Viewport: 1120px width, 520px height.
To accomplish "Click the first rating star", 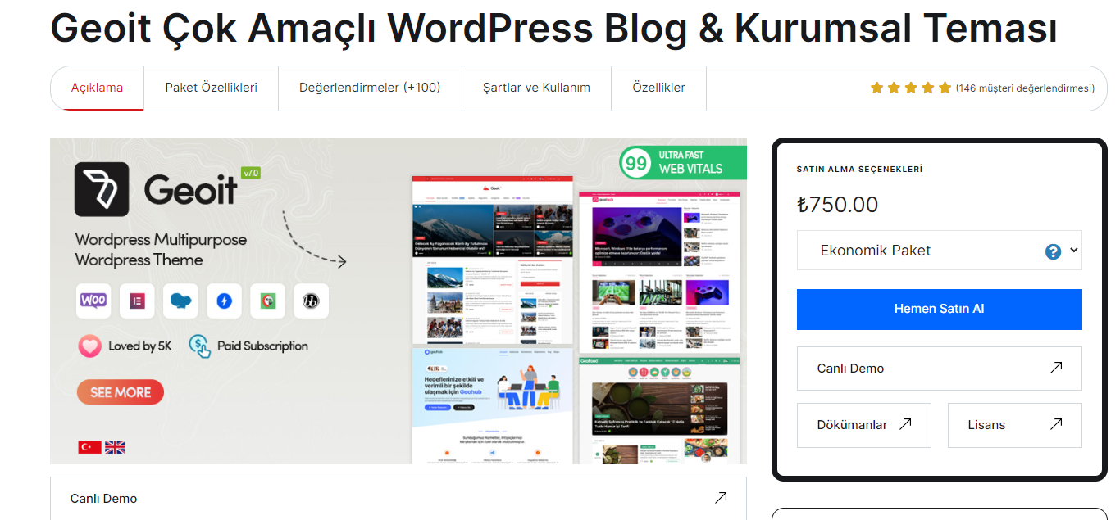I will tap(876, 88).
